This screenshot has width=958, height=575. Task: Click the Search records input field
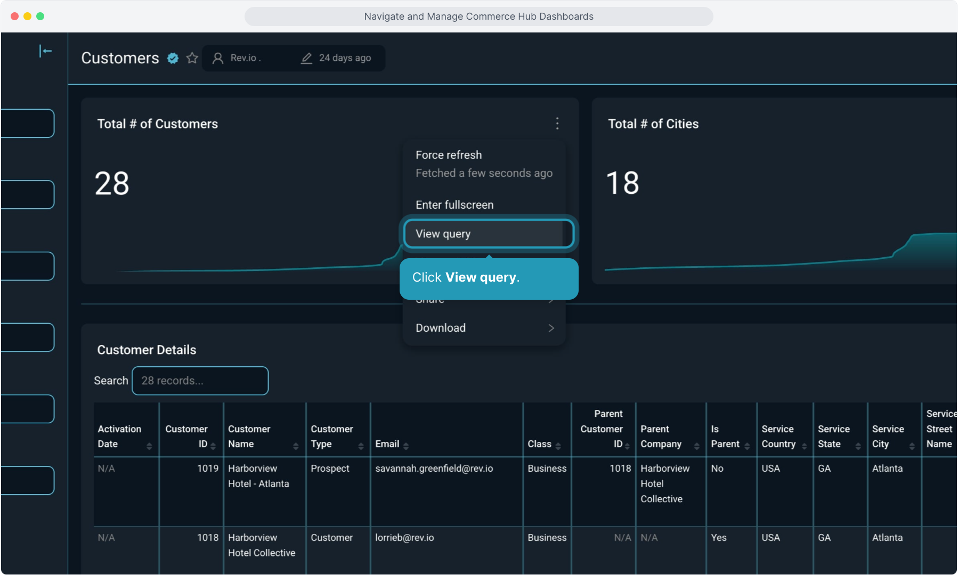200,381
